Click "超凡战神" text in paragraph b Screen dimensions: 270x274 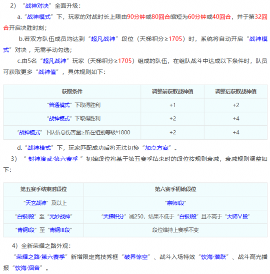pos(103,39)
